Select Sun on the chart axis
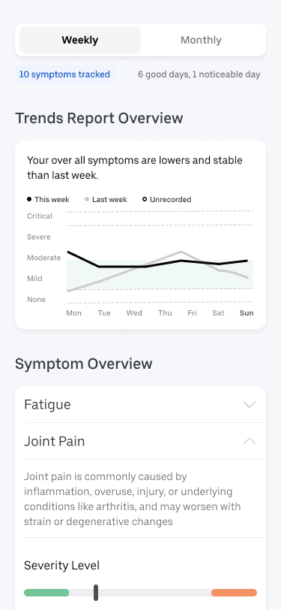 pyautogui.click(x=247, y=313)
